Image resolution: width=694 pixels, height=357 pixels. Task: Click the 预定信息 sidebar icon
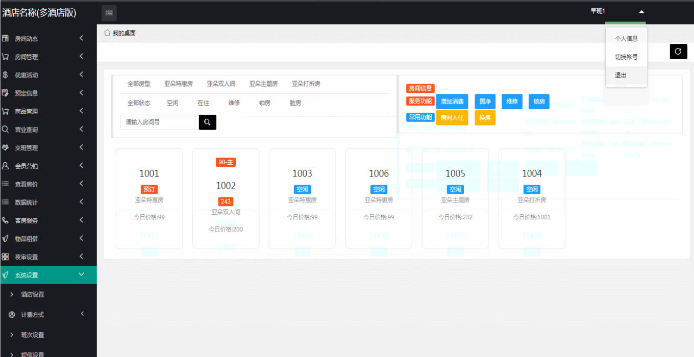5,93
